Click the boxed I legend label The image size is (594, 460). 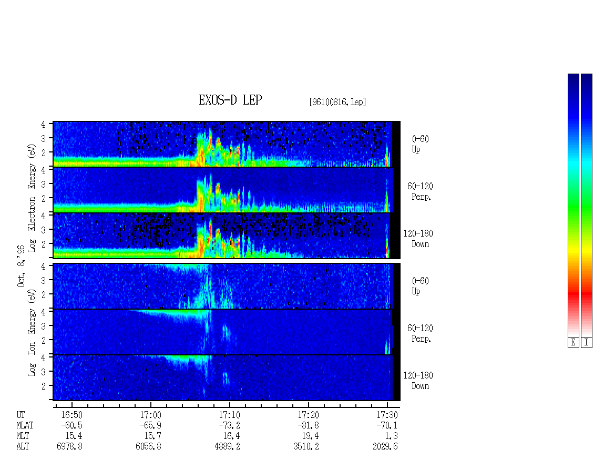coord(587,343)
